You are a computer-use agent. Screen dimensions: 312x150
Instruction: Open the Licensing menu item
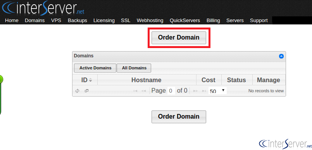tap(104, 21)
